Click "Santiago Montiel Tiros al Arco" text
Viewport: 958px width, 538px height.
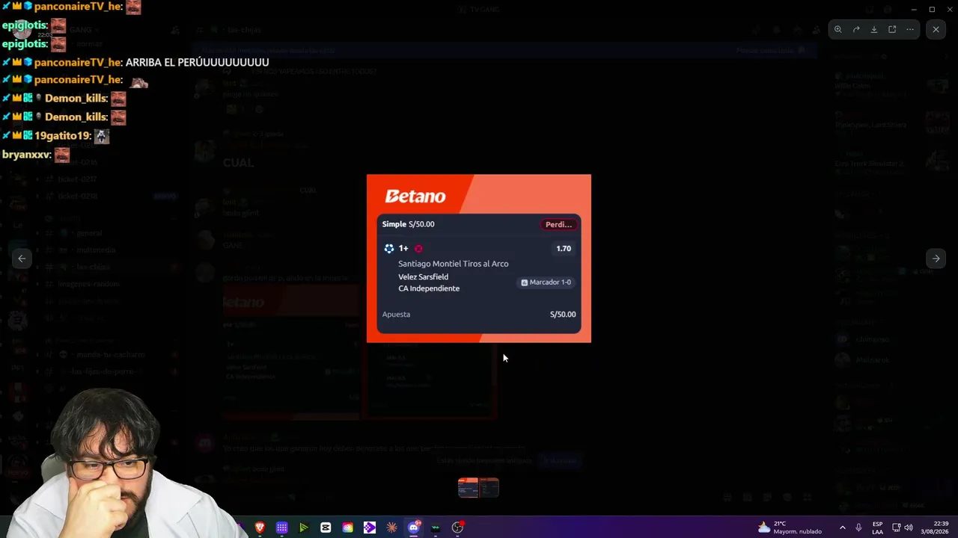tap(454, 264)
